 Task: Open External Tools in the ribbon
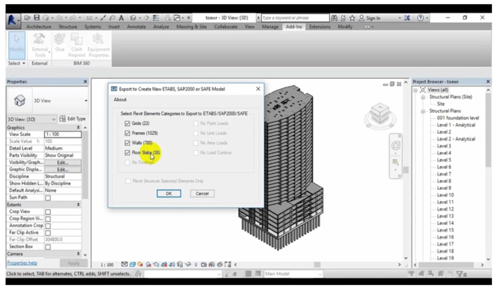click(40, 45)
